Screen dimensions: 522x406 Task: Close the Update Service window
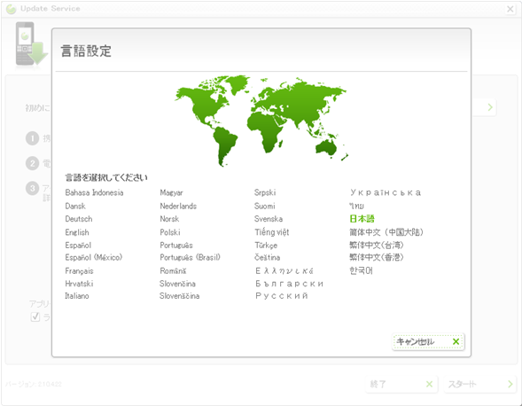[510, 9]
